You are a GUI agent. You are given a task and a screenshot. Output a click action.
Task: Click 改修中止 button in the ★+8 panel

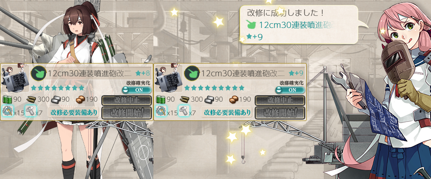click(127, 100)
